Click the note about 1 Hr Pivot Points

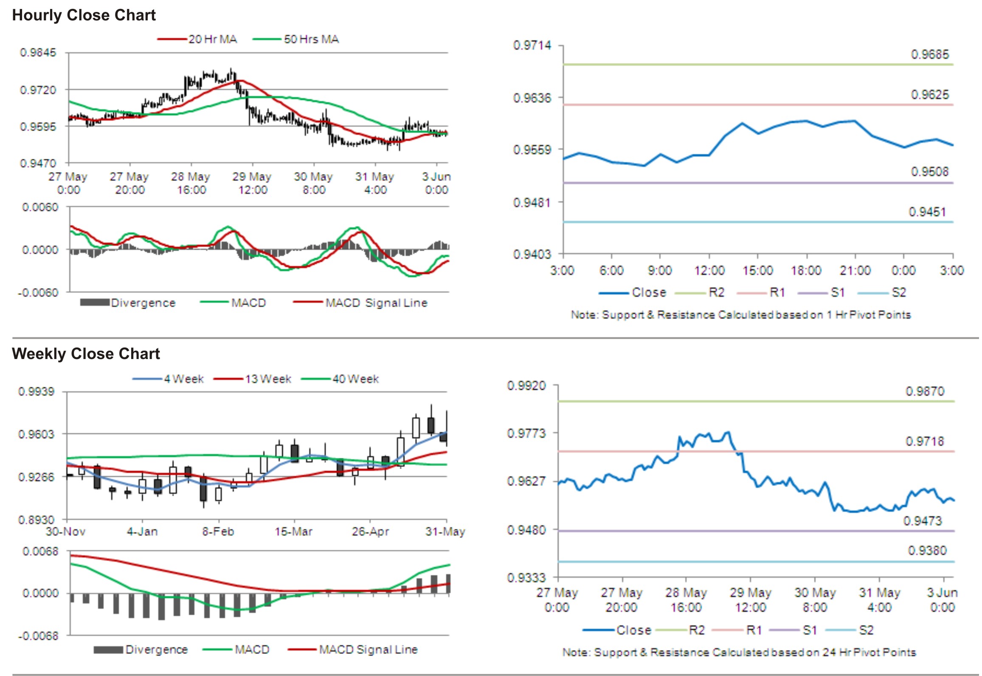(x=741, y=315)
